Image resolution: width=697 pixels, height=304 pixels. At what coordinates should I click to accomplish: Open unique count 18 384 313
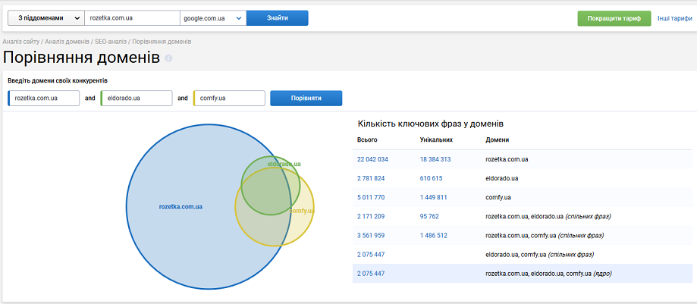tap(435, 159)
